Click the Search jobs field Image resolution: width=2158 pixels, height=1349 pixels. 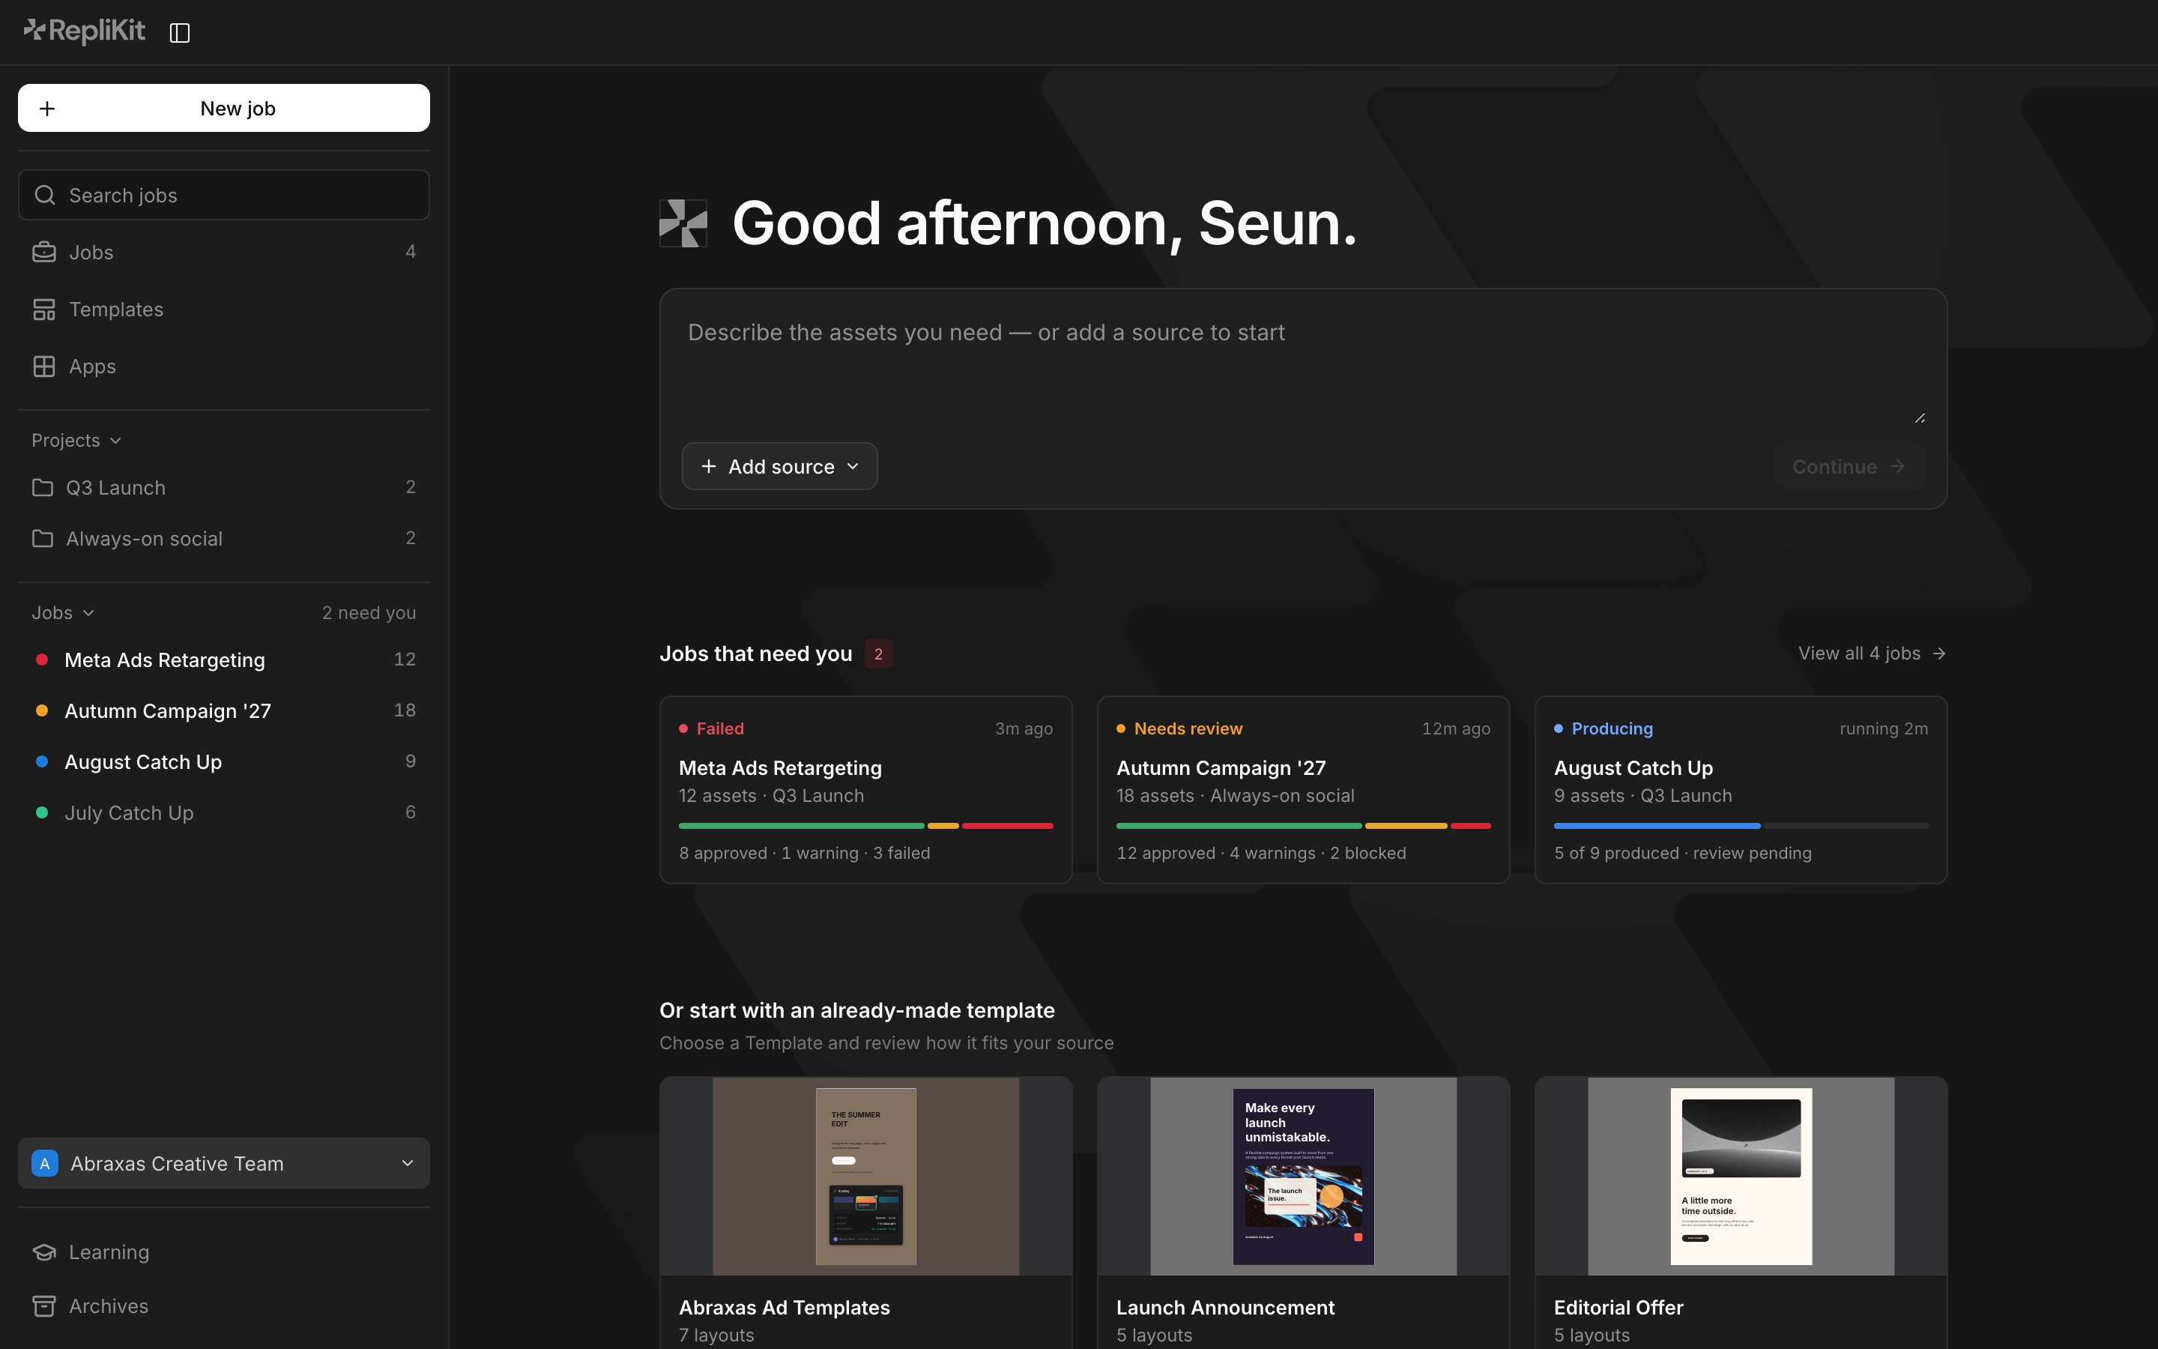point(224,195)
